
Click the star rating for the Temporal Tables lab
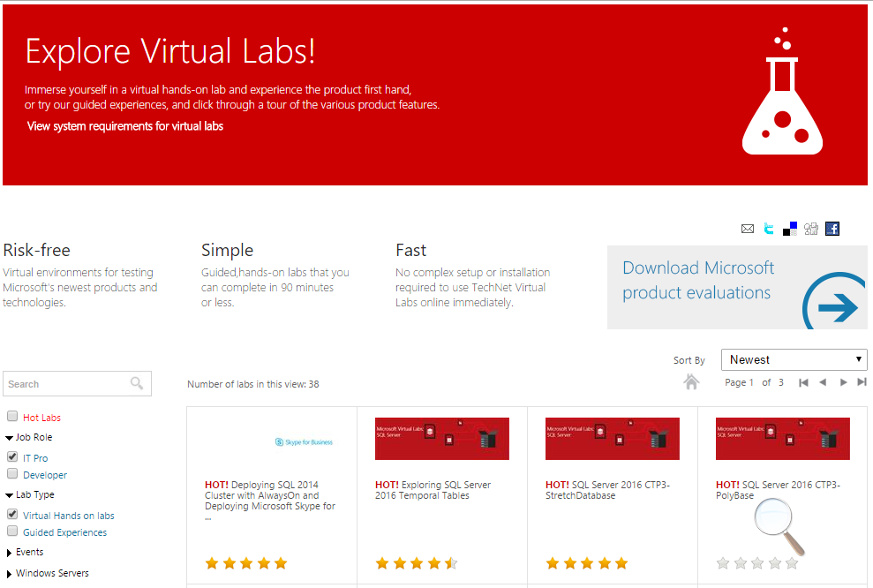click(x=417, y=563)
